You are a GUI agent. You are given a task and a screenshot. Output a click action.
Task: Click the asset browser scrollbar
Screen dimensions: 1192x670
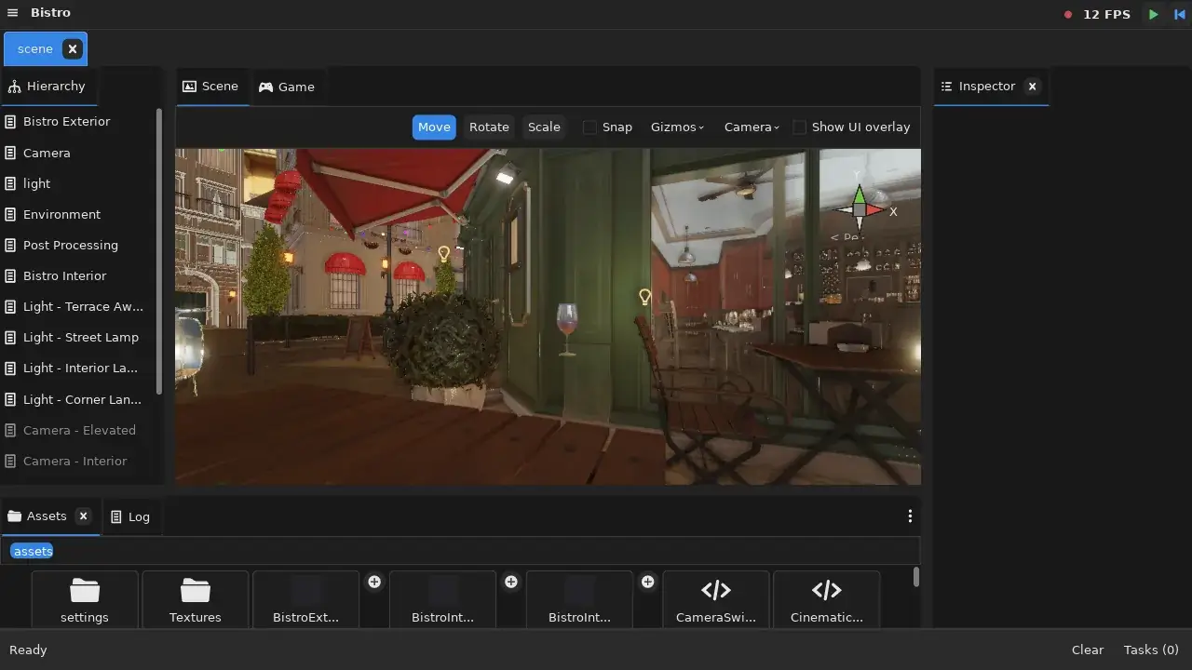(x=916, y=577)
